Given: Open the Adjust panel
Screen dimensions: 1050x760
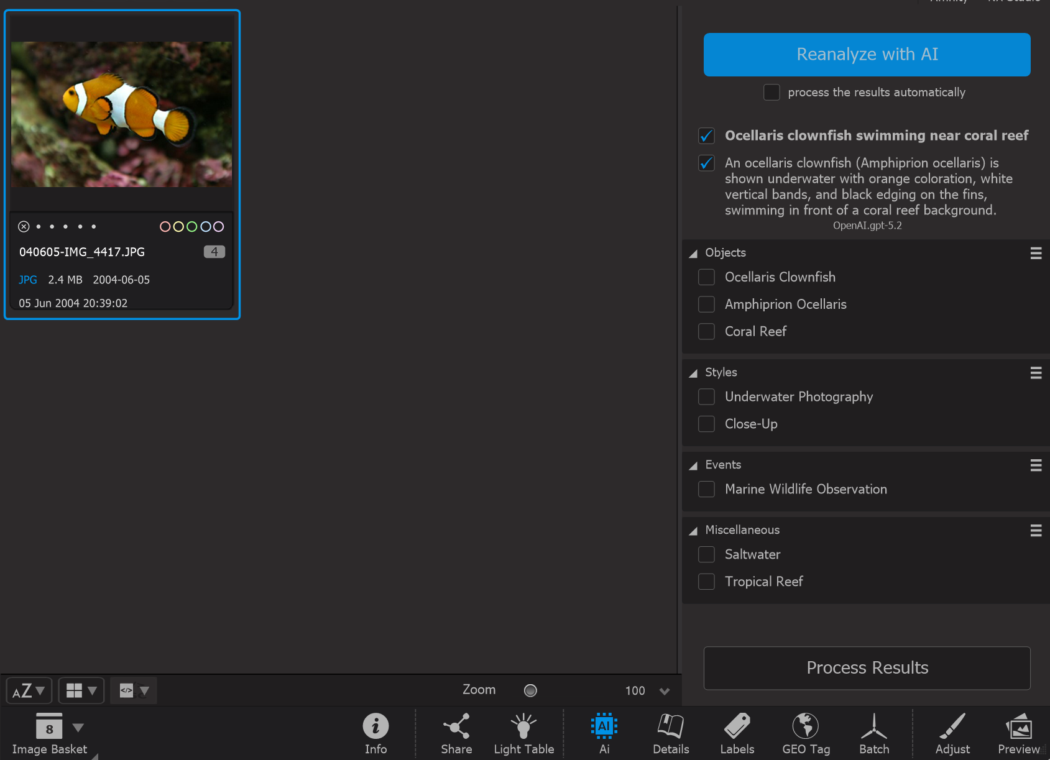Looking at the screenshot, I should [x=952, y=733].
